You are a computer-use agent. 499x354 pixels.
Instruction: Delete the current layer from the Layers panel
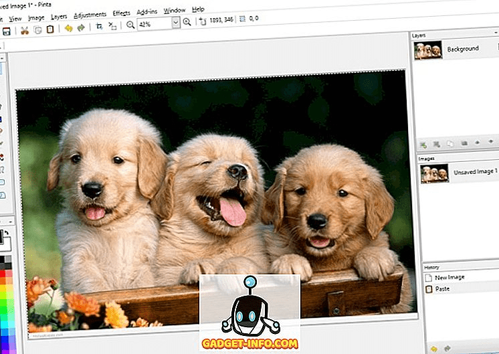(x=437, y=145)
